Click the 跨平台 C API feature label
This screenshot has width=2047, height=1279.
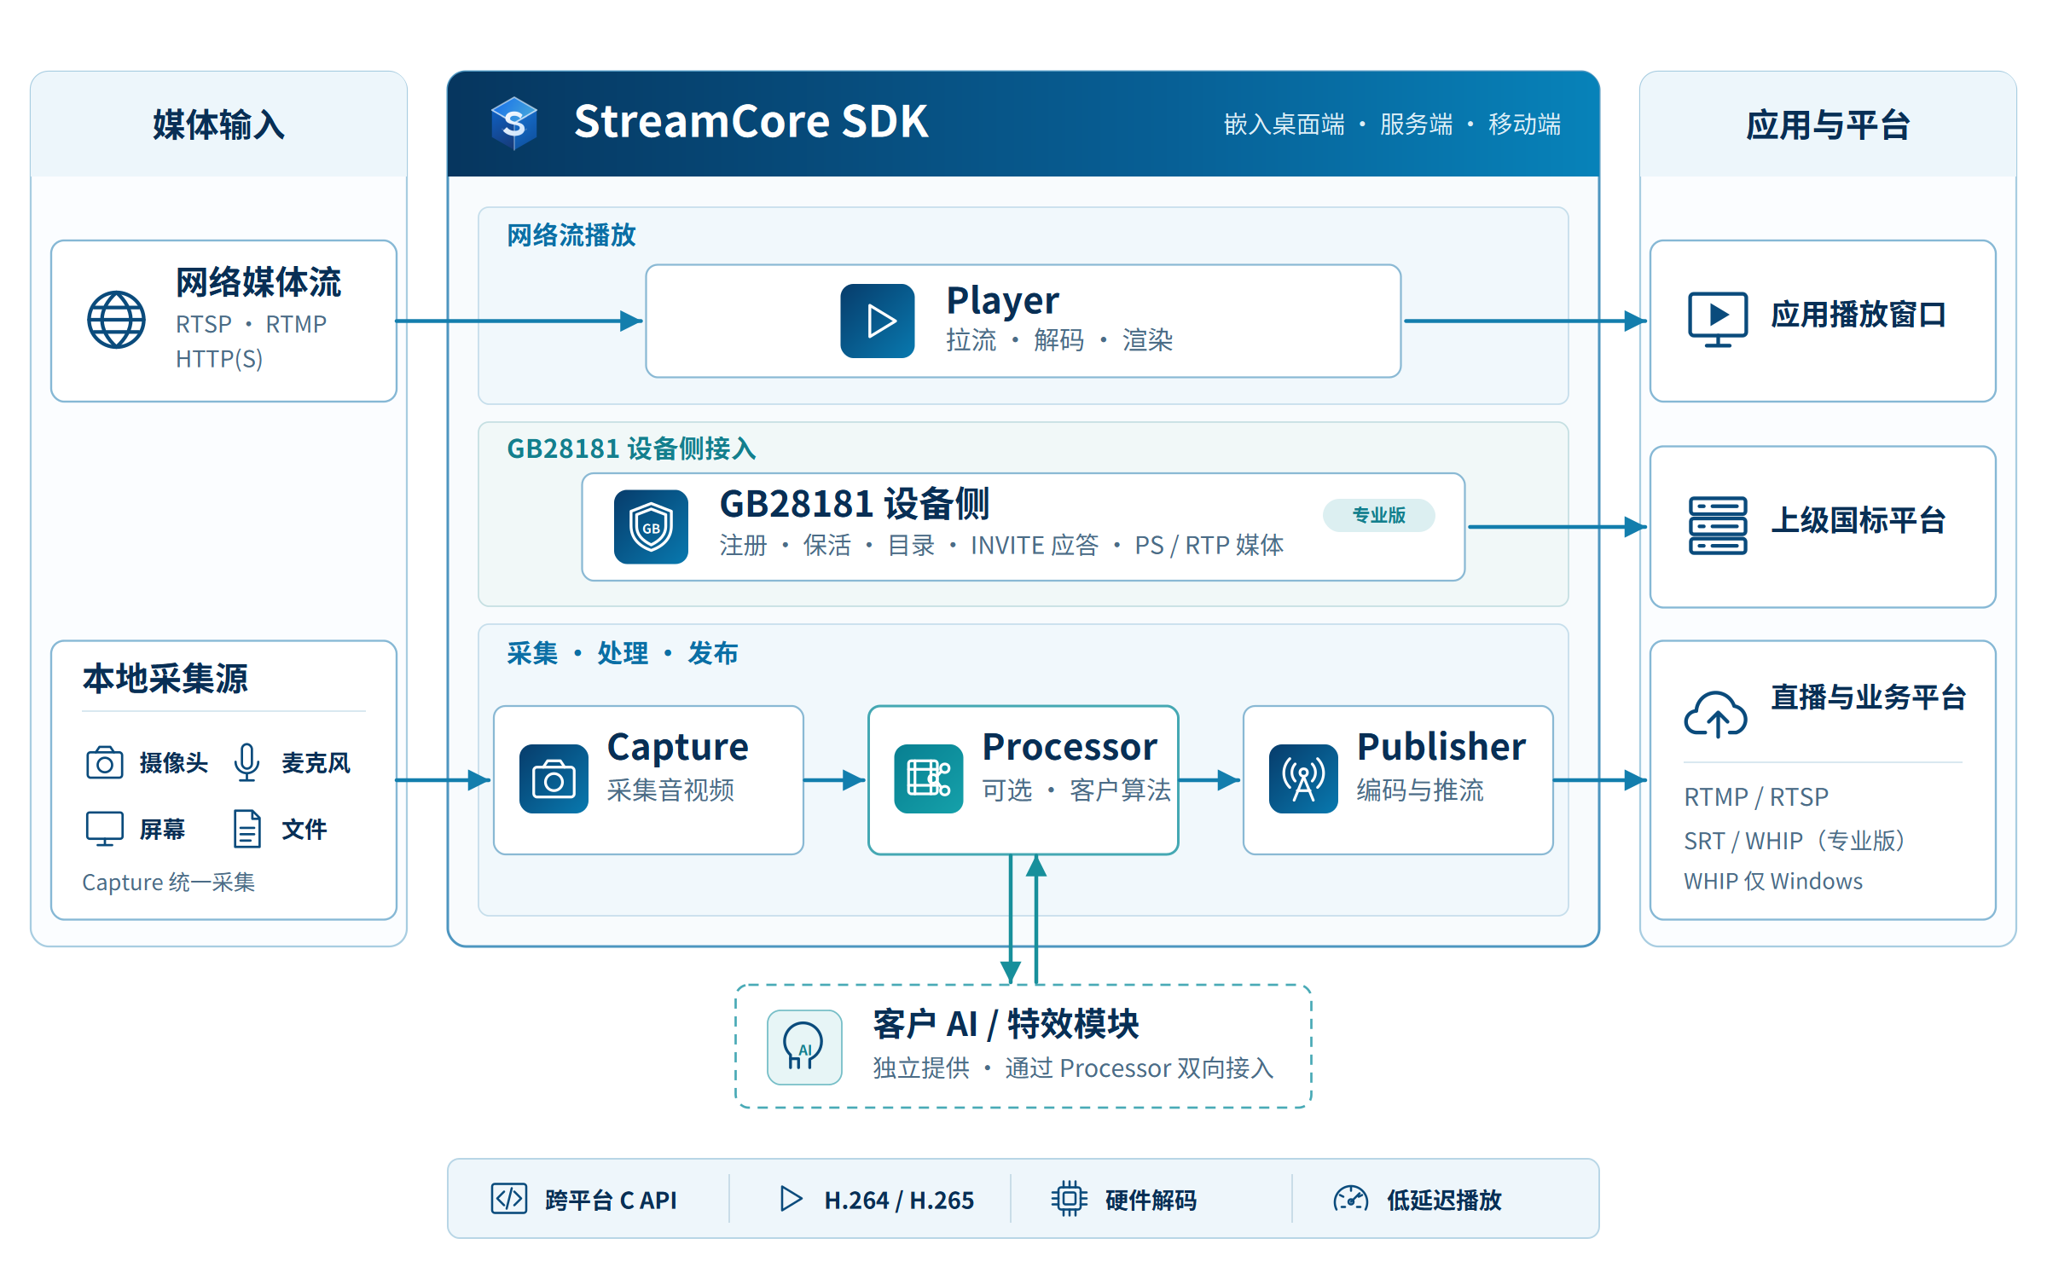point(611,1200)
